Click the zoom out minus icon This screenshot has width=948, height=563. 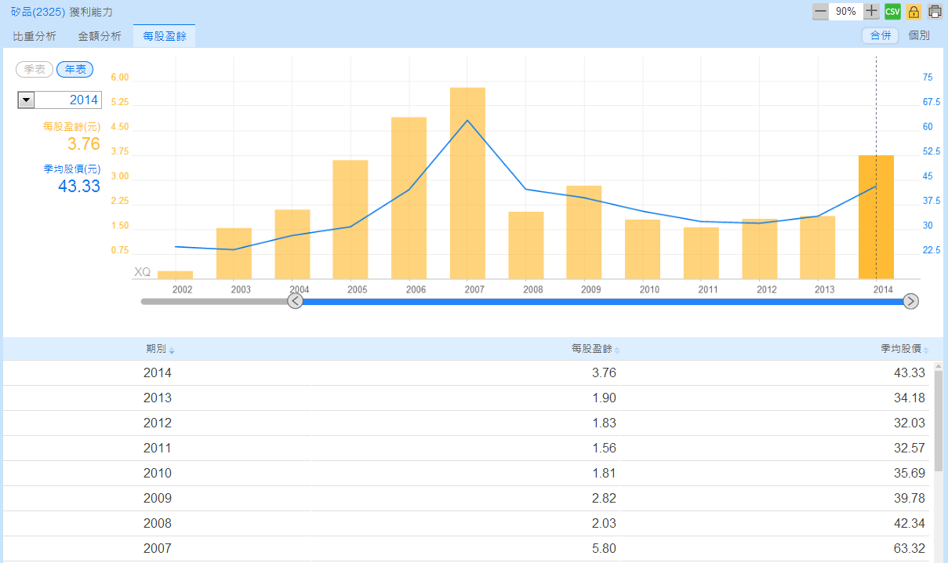[x=820, y=11]
